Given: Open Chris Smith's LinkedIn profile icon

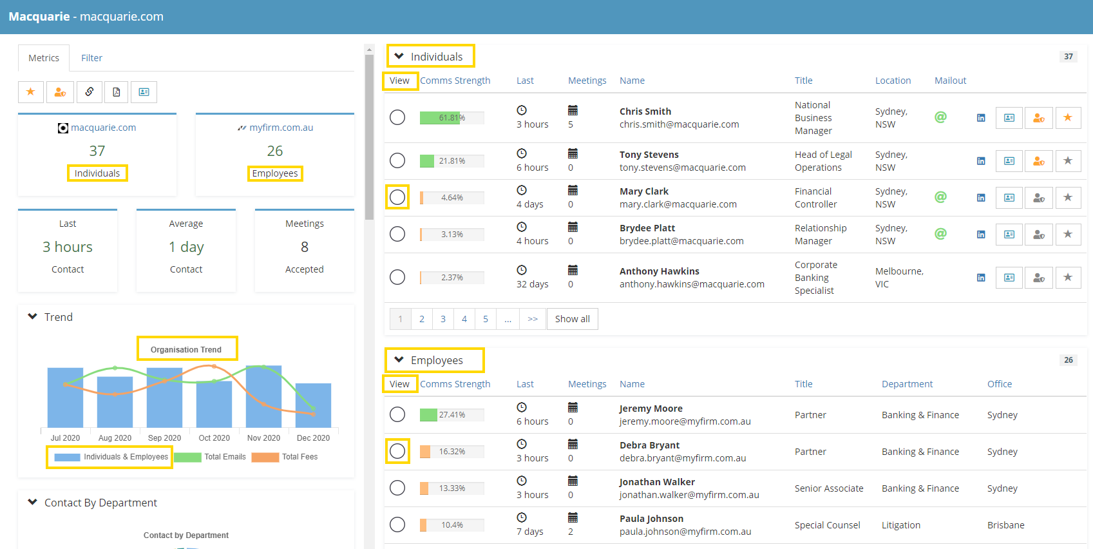Looking at the screenshot, I should click(x=981, y=118).
